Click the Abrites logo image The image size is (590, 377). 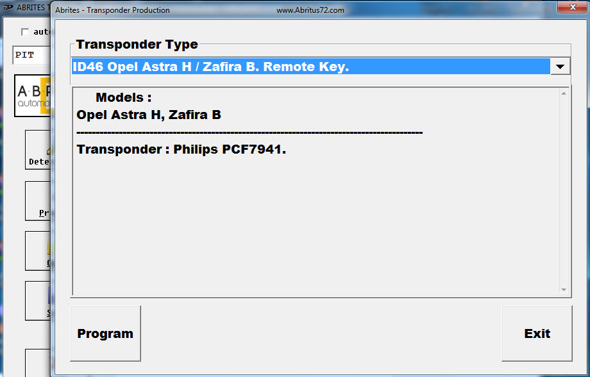click(32, 95)
